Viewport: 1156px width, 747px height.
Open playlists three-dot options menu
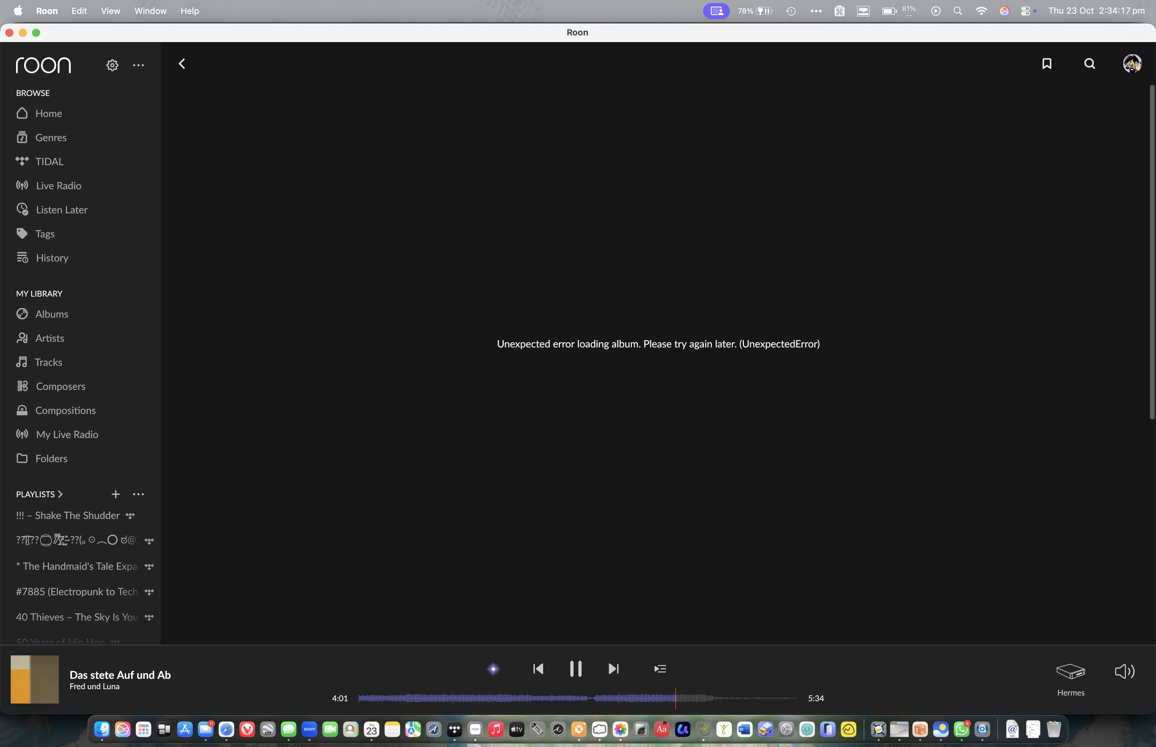pyautogui.click(x=138, y=494)
